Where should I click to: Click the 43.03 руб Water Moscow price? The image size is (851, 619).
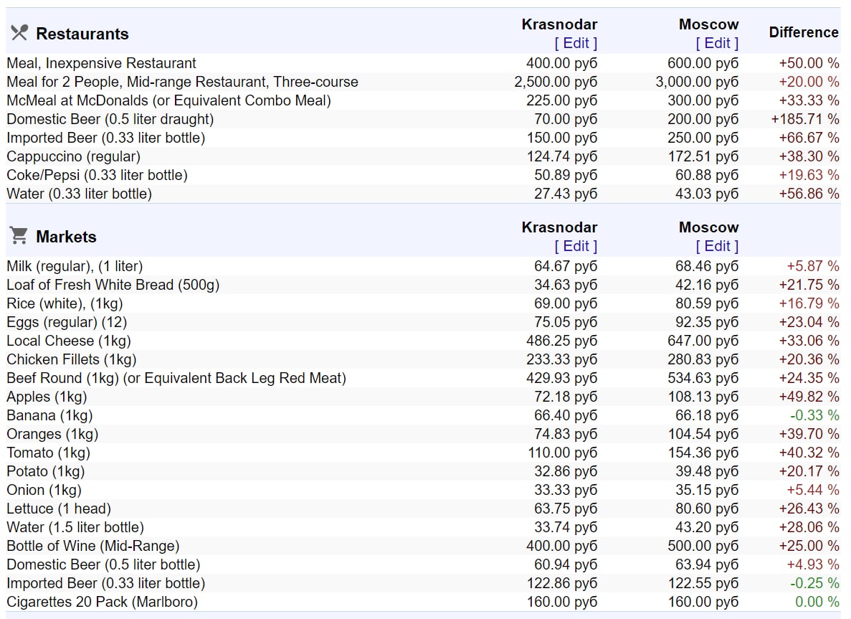point(707,194)
